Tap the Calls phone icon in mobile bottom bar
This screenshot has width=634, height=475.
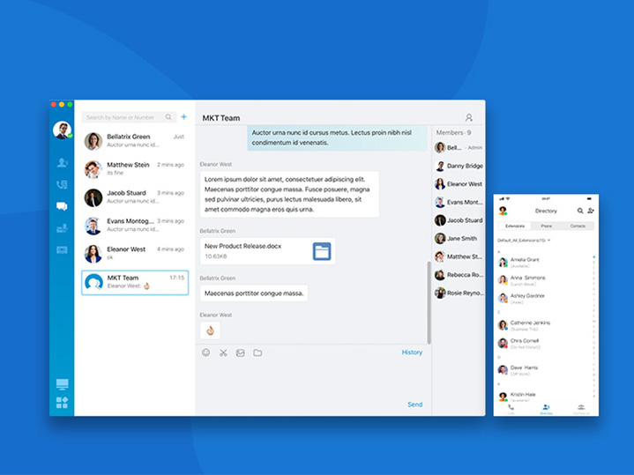[x=511, y=408]
